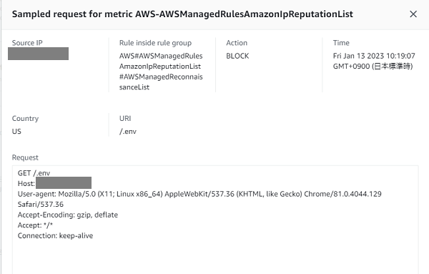Click the GET /.env request line
Image resolution: width=429 pixels, height=274 pixels.
click(x=34, y=173)
